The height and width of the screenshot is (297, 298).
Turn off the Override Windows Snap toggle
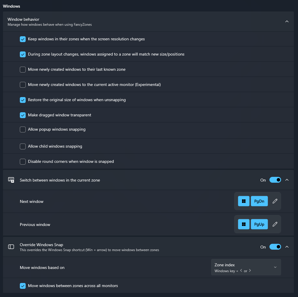click(x=275, y=247)
